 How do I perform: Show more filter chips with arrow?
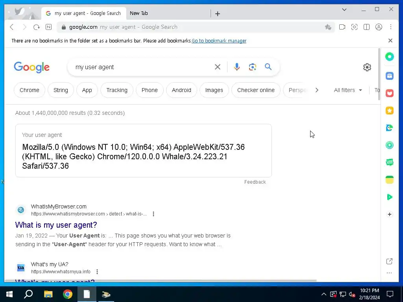(317, 90)
